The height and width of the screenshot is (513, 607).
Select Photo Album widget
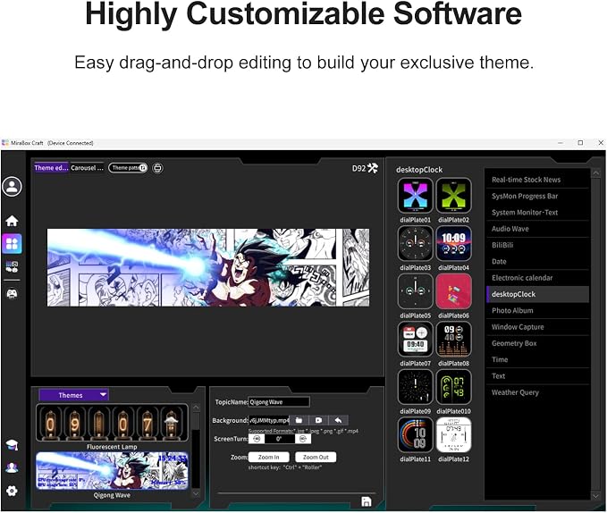(537, 310)
